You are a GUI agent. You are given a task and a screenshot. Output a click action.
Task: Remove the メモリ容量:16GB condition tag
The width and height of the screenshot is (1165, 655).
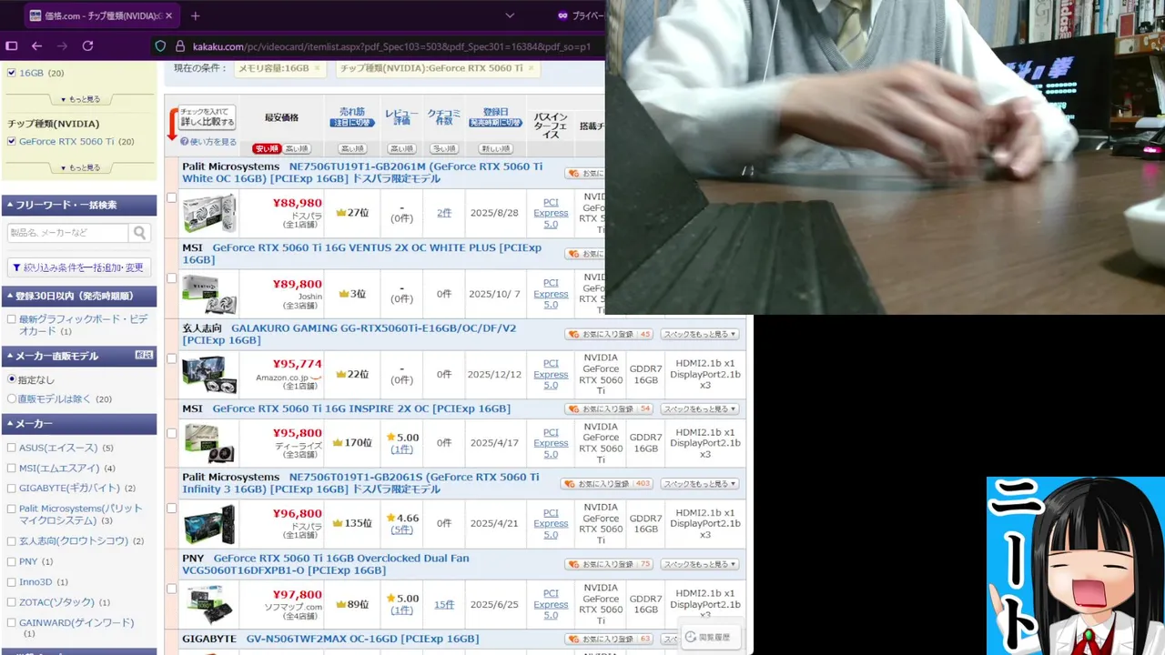(x=317, y=68)
